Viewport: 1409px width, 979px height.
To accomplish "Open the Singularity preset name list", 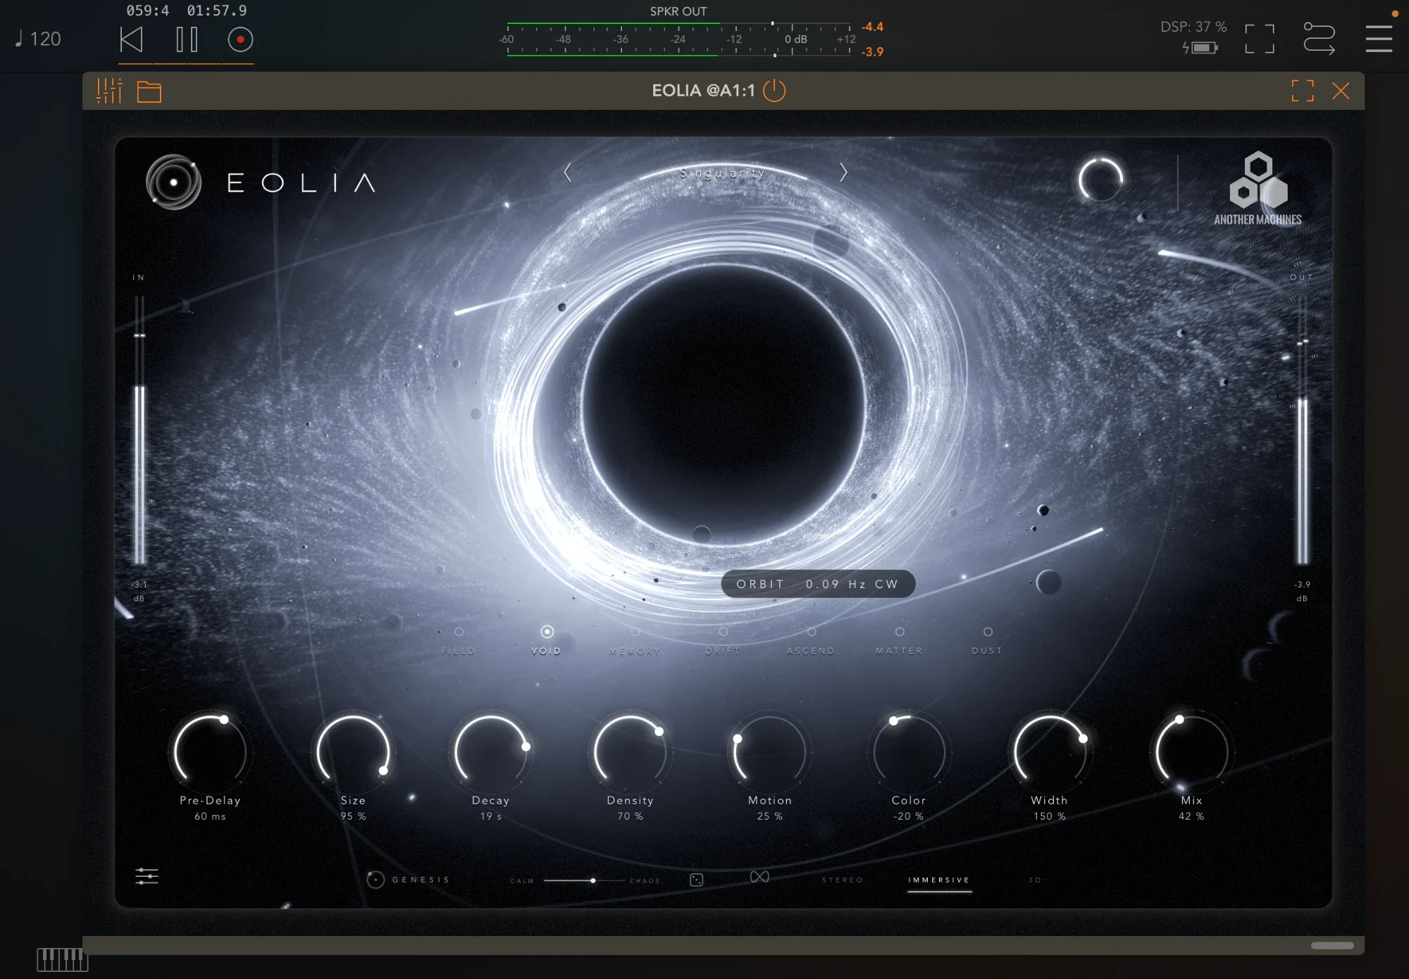I will tap(722, 173).
